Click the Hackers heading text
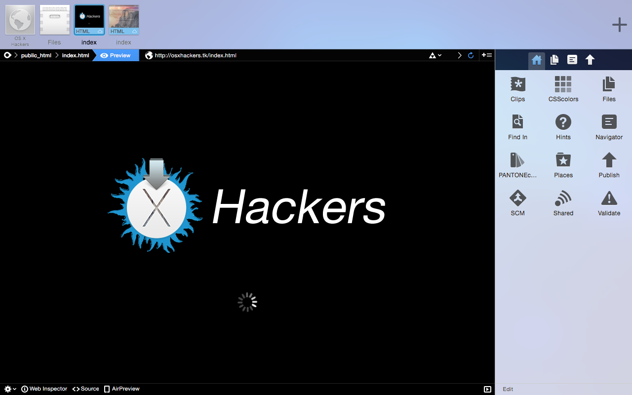Image resolution: width=632 pixels, height=395 pixels. (299, 208)
